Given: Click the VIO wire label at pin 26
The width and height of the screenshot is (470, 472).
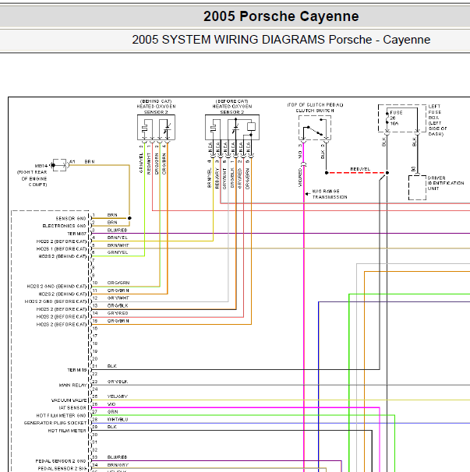Looking at the screenshot, I should click(x=111, y=404).
